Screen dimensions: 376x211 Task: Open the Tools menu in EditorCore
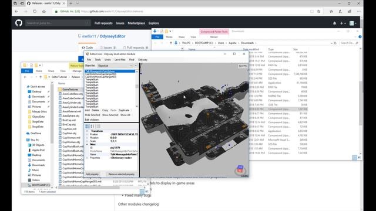[98, 60]
